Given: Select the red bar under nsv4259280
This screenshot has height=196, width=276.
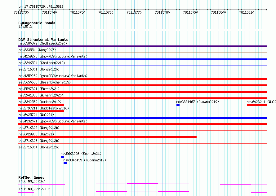Looking at the screenshot, I should click(143, 79).
